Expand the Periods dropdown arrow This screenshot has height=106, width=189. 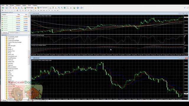pyautogui.click(x=79, y=8)
